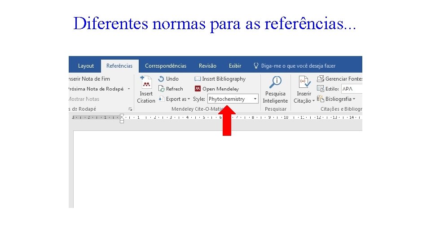Screen dimensions: 431x242
Task: Expand the Bibliografia dropdown arrow
Action: 354,99
